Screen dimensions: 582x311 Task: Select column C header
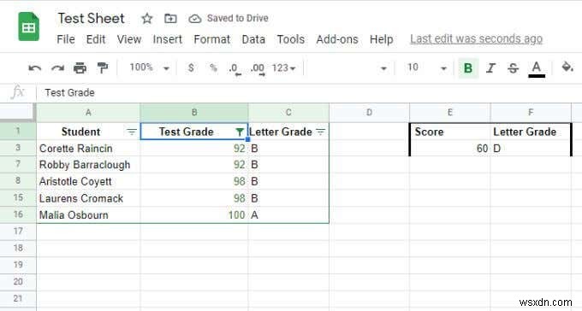point(288,112)
